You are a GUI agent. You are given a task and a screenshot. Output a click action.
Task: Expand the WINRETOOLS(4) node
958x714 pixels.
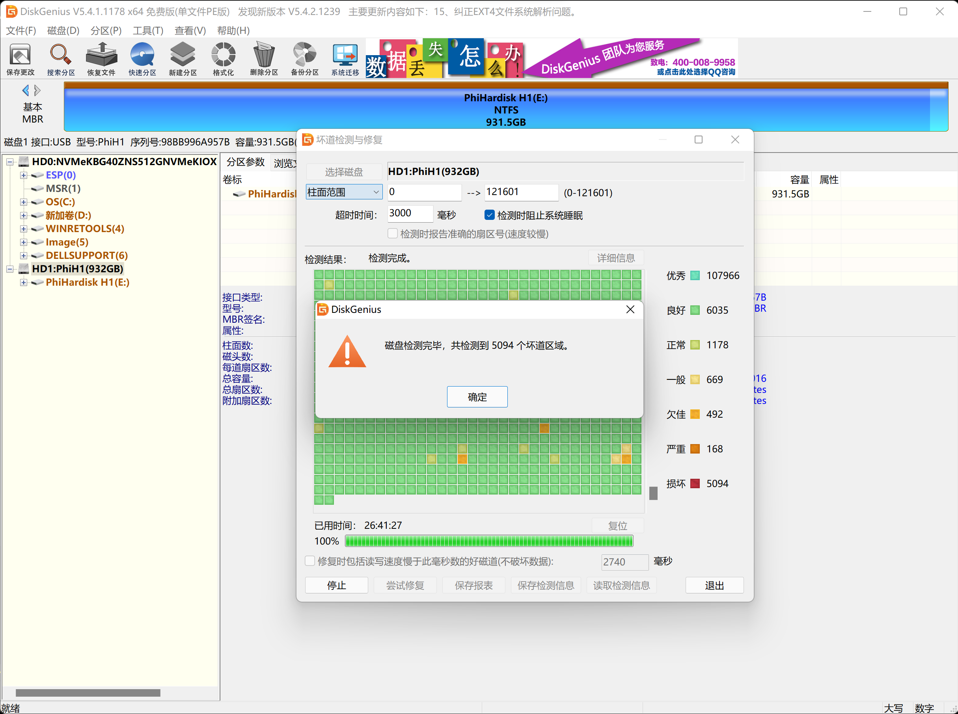coord(24,229)
